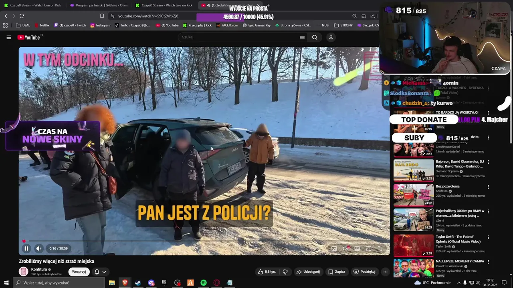
Task: Open Taylor Swift Fate of Ophelia thumbnail
Action: click(x=414, y=245)
